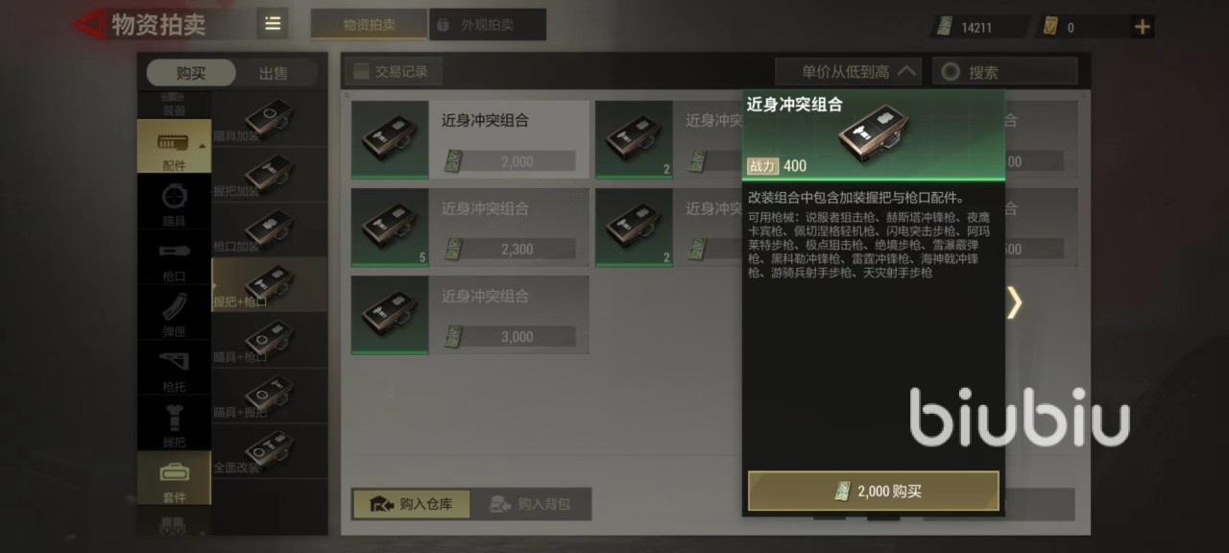
Task: Go back using the red arrow icon
Action: tap(89, 24)
